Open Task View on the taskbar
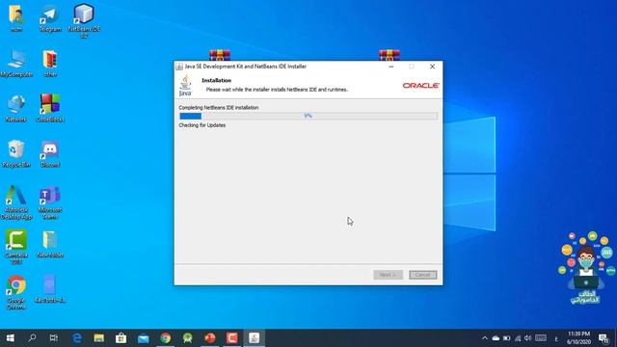Viewport: 617px width, 347px height. point(54,338)
